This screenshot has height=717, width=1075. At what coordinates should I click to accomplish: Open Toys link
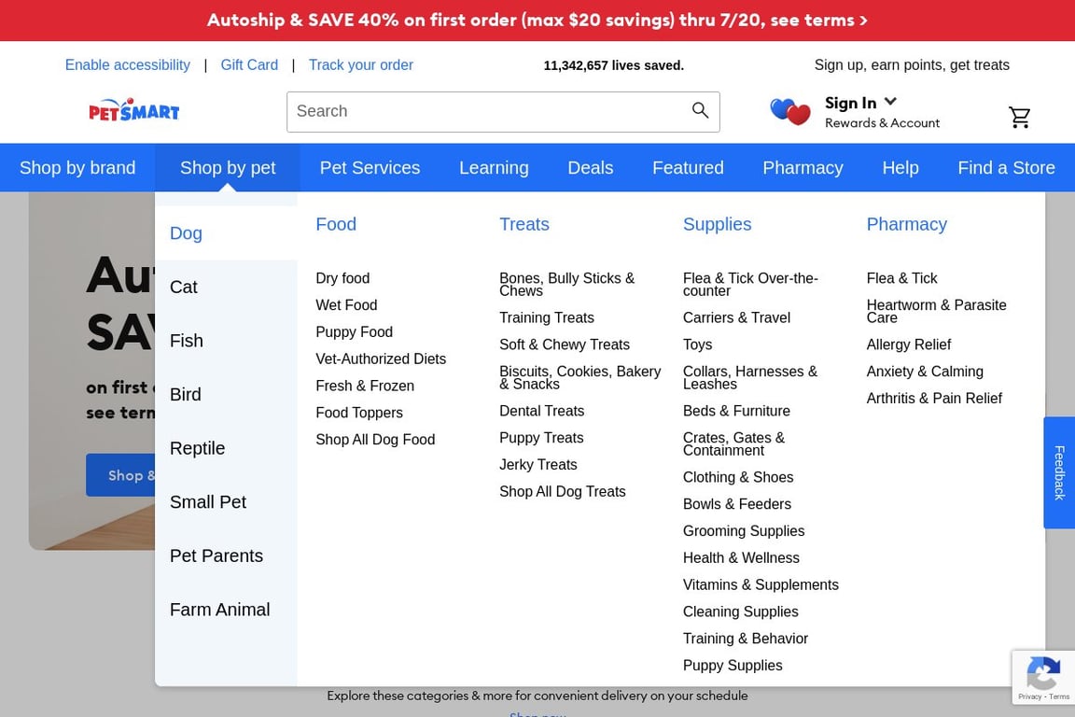697,344
